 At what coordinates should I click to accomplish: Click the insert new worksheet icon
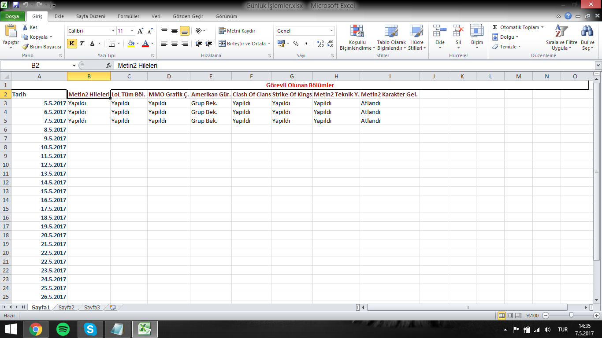tap(112, 308)
